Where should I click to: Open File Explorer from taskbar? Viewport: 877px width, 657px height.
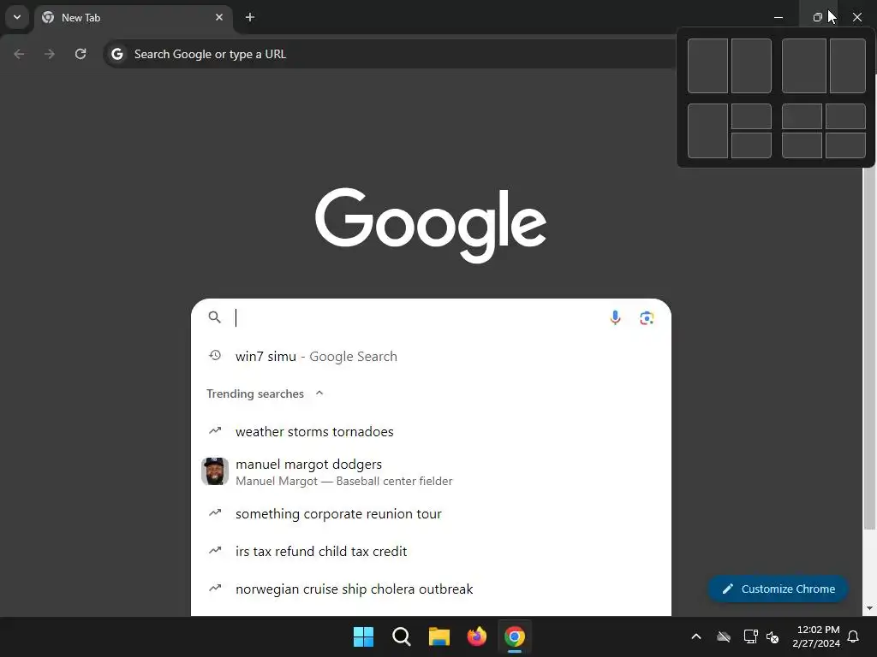click(x=439, y=636)
